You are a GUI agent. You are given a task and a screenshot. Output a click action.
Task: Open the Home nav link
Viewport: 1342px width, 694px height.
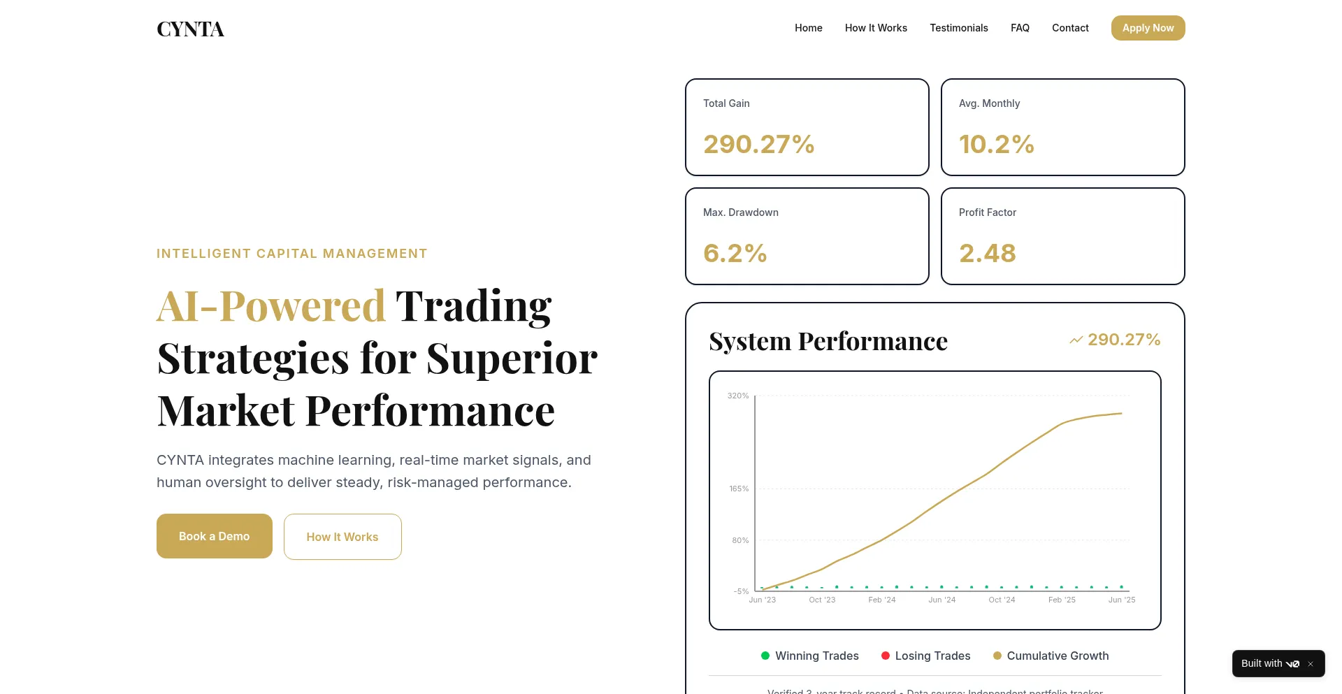808,28
